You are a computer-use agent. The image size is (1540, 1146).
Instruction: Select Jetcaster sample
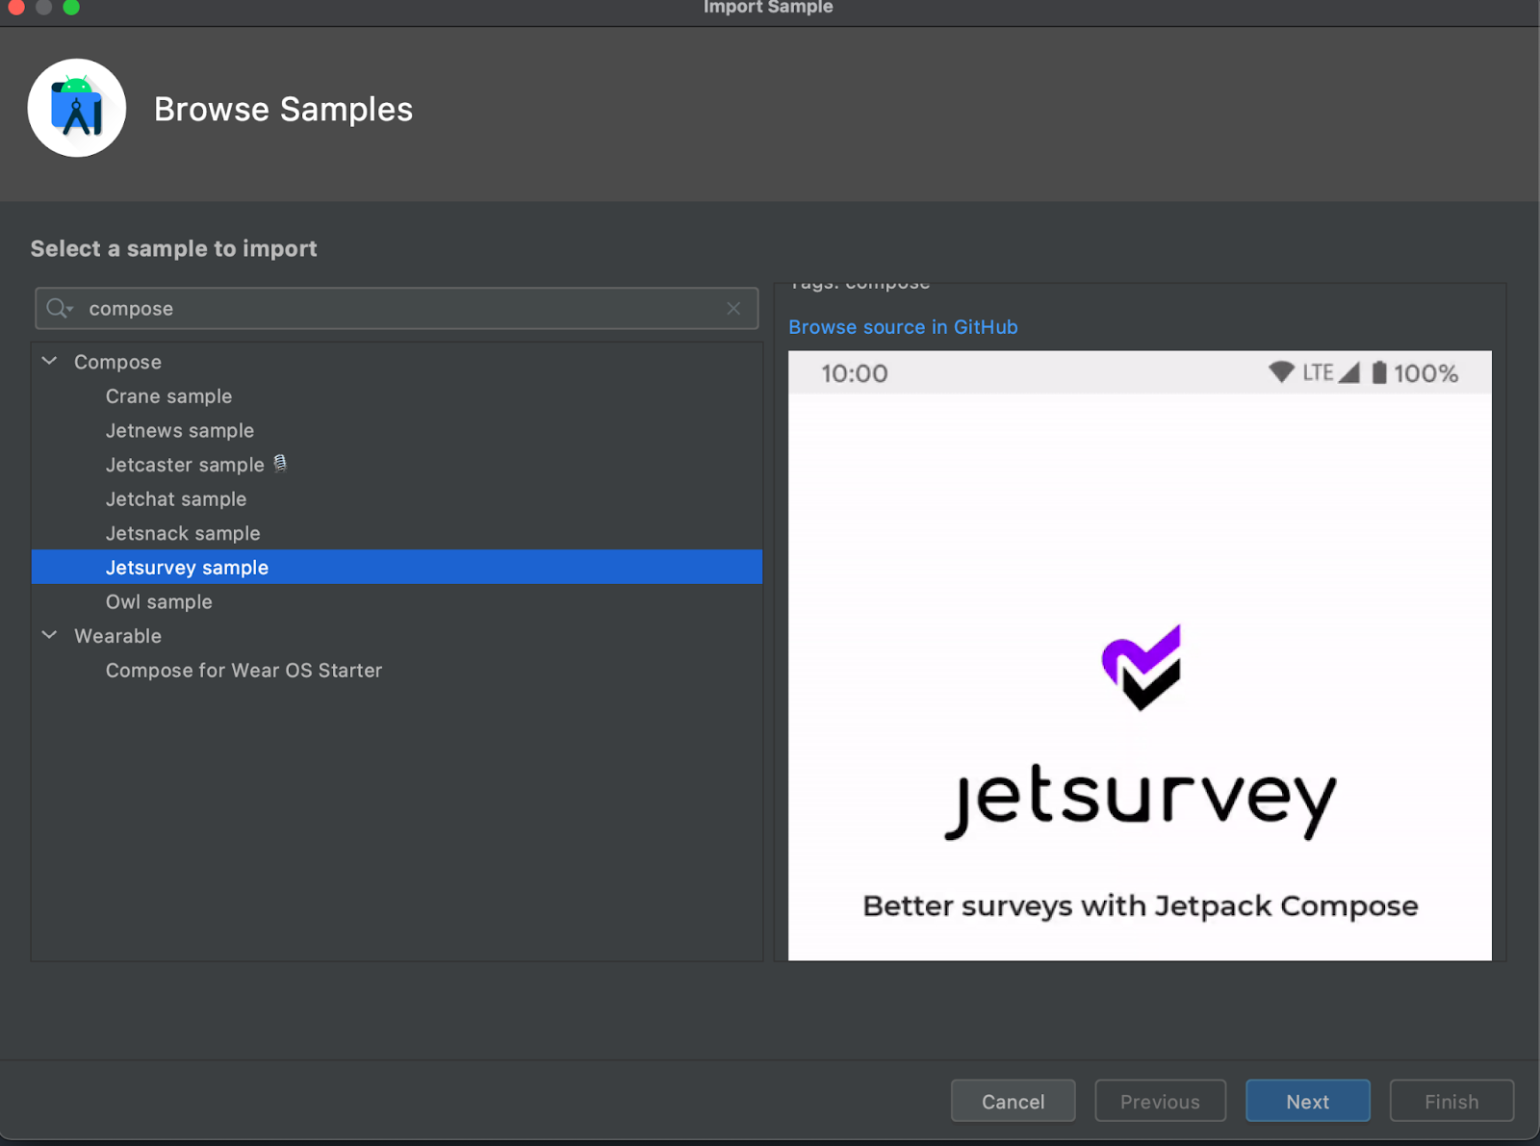pyautogui.click(x=185, y=465)
